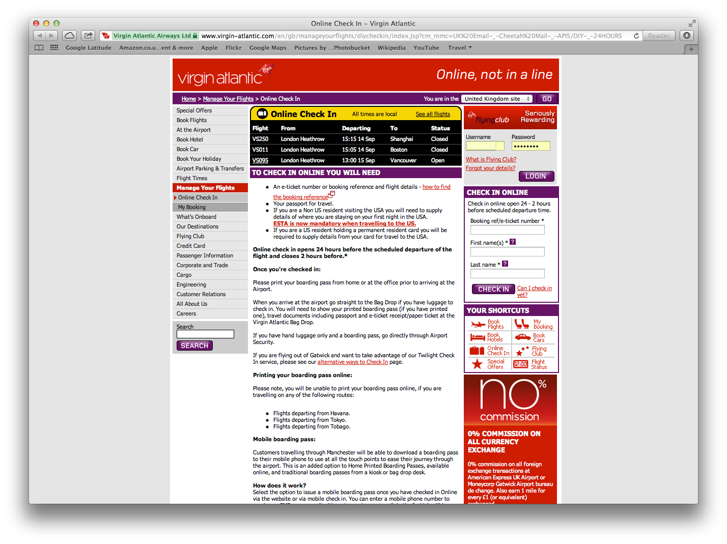Viewport: 727px width, 544px height.
Task: Click Online Check In suitcase shortcut icon
Action: 477,351
